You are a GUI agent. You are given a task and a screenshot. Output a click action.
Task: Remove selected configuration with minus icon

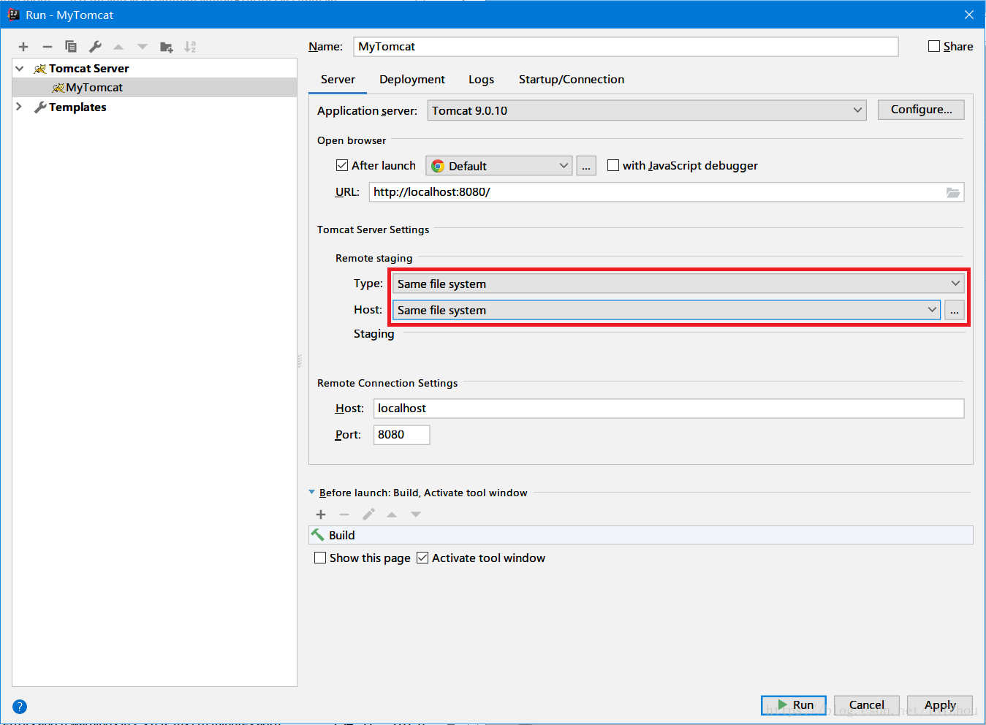click(48, 47)
